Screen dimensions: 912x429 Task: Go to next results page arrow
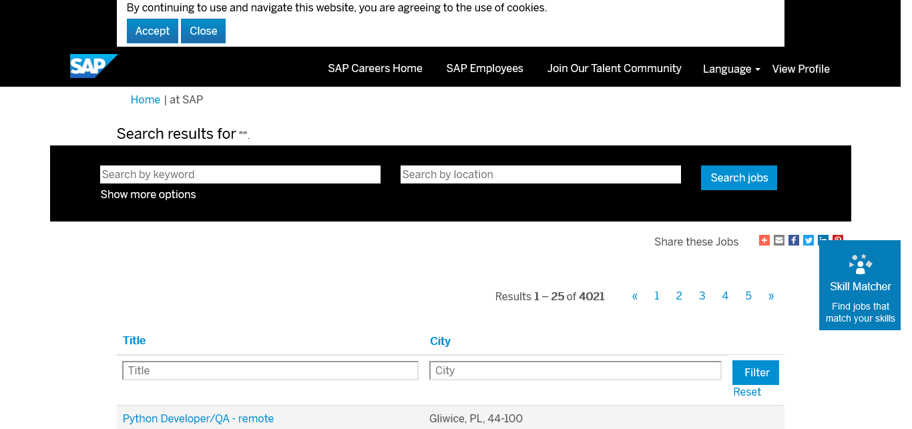pos(771,296)
